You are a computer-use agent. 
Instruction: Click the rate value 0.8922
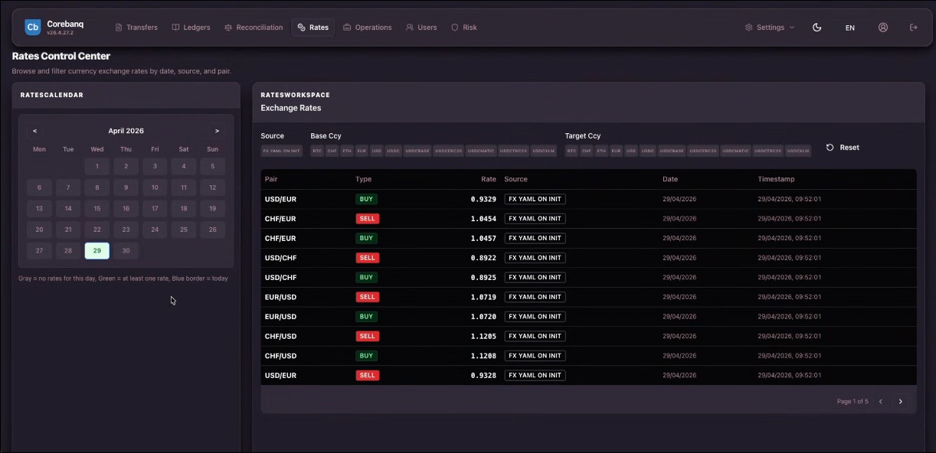click(x=483, y=258)
